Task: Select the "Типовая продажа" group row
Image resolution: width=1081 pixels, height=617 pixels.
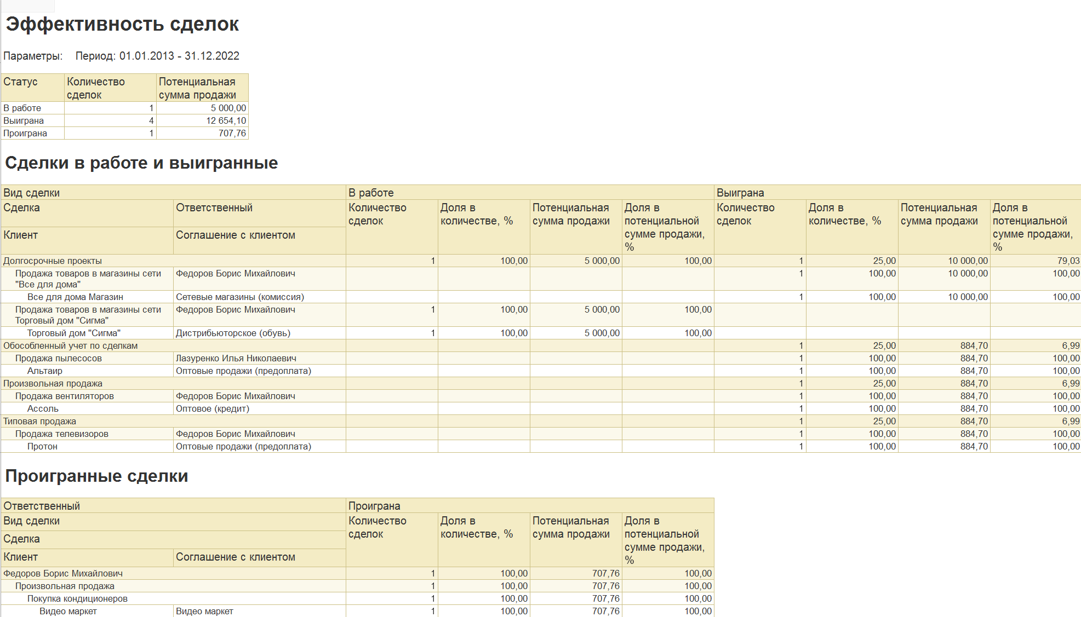Action: 39,421
